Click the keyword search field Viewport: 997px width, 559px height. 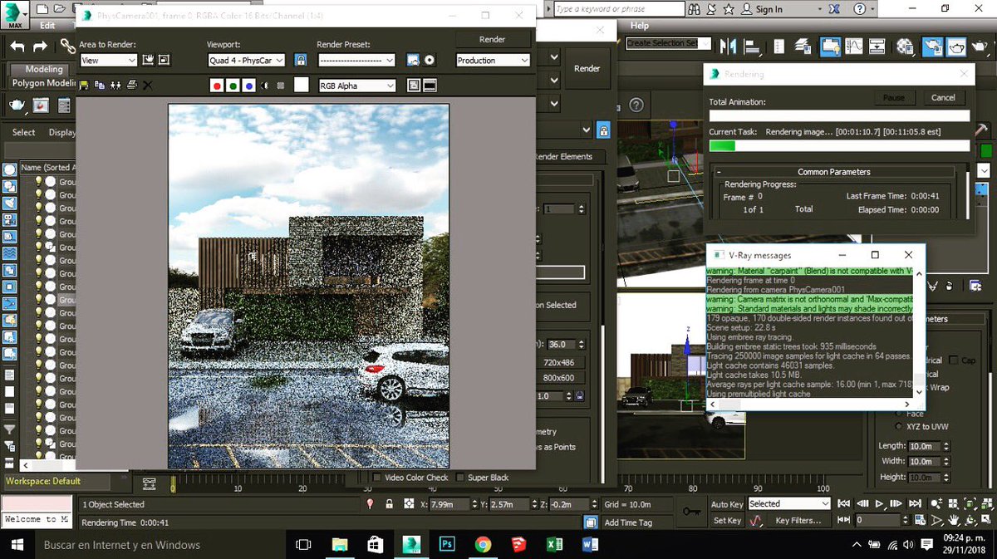click(x=618, y=9)
